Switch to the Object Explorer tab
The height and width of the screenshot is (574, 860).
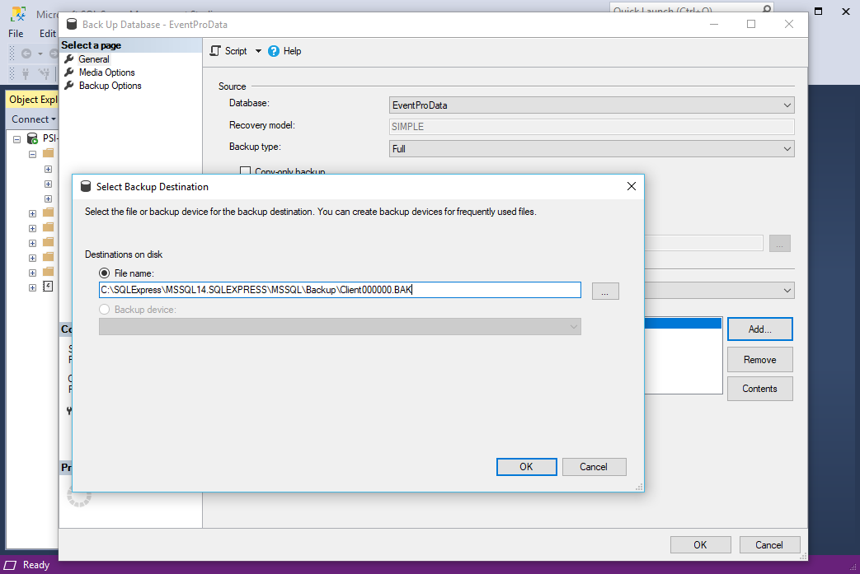click(x=32, y=99)
